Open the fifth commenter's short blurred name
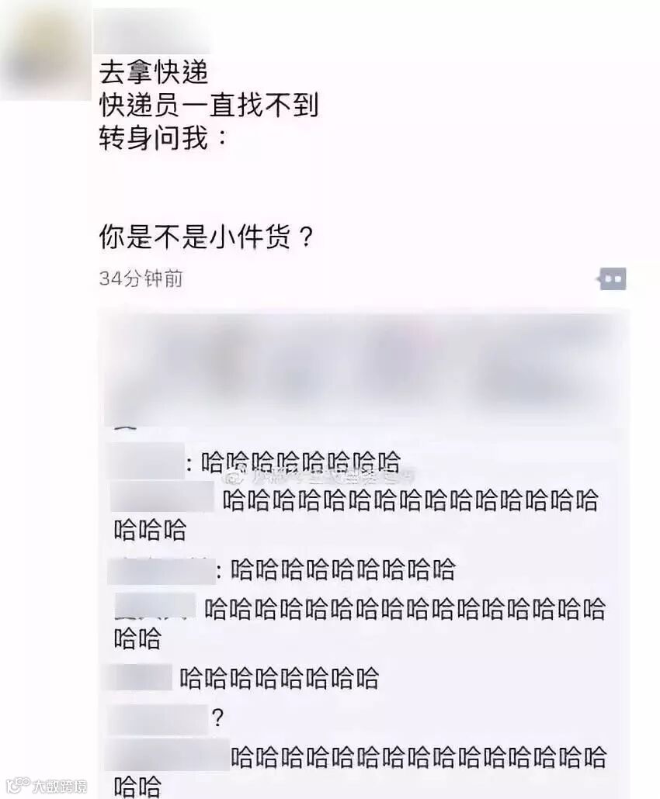The width and height of the screenshot is (660, 799). point(137,677)
